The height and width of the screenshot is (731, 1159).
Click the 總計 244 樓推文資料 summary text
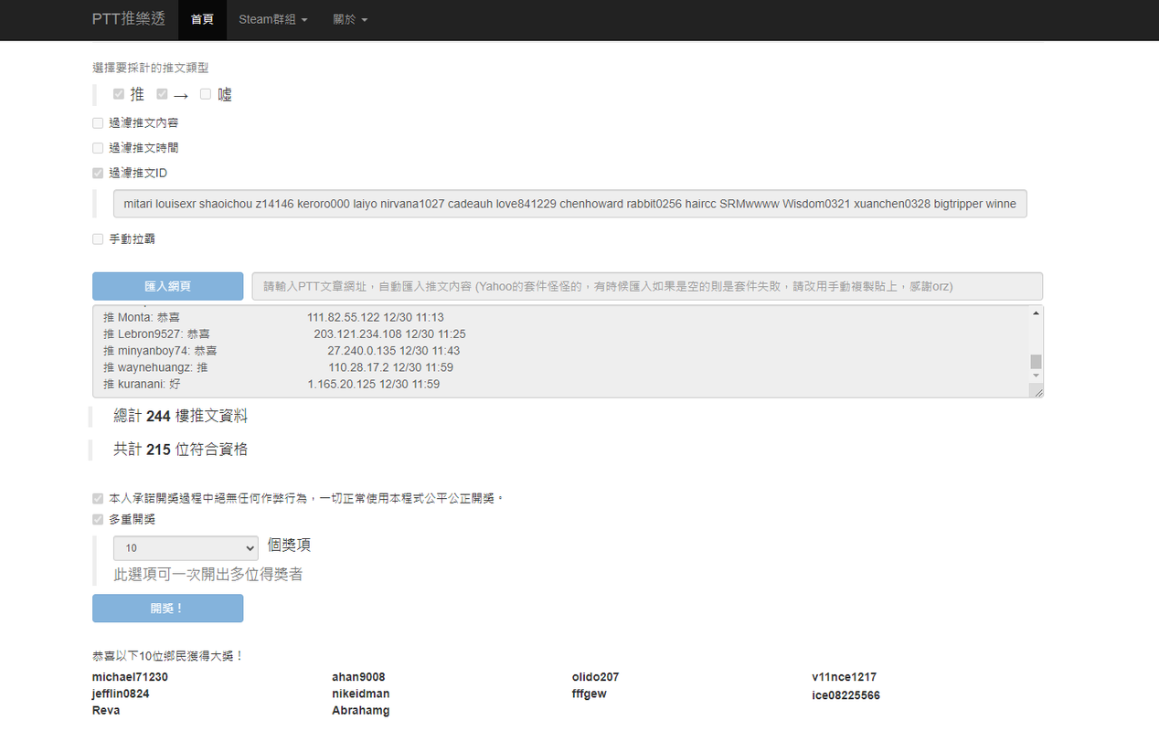180,417
